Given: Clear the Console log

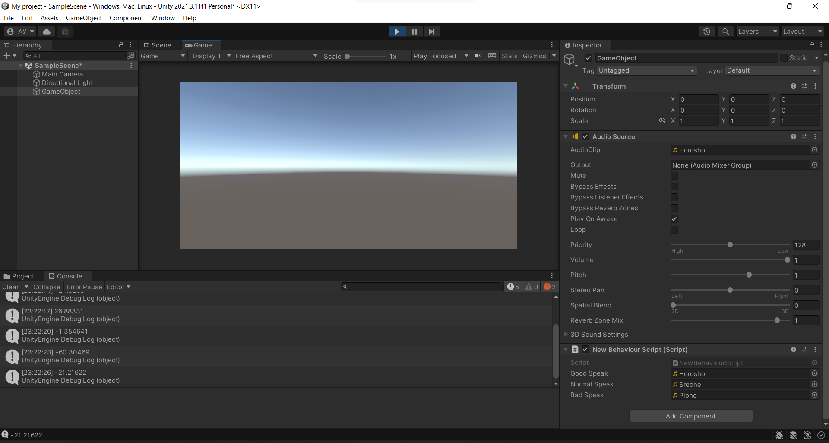Looking at the screenshot, I should click(10, 287).
